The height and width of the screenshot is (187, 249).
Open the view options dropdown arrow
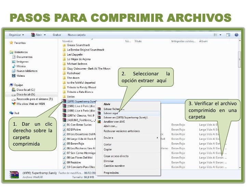tap(220, 35)
